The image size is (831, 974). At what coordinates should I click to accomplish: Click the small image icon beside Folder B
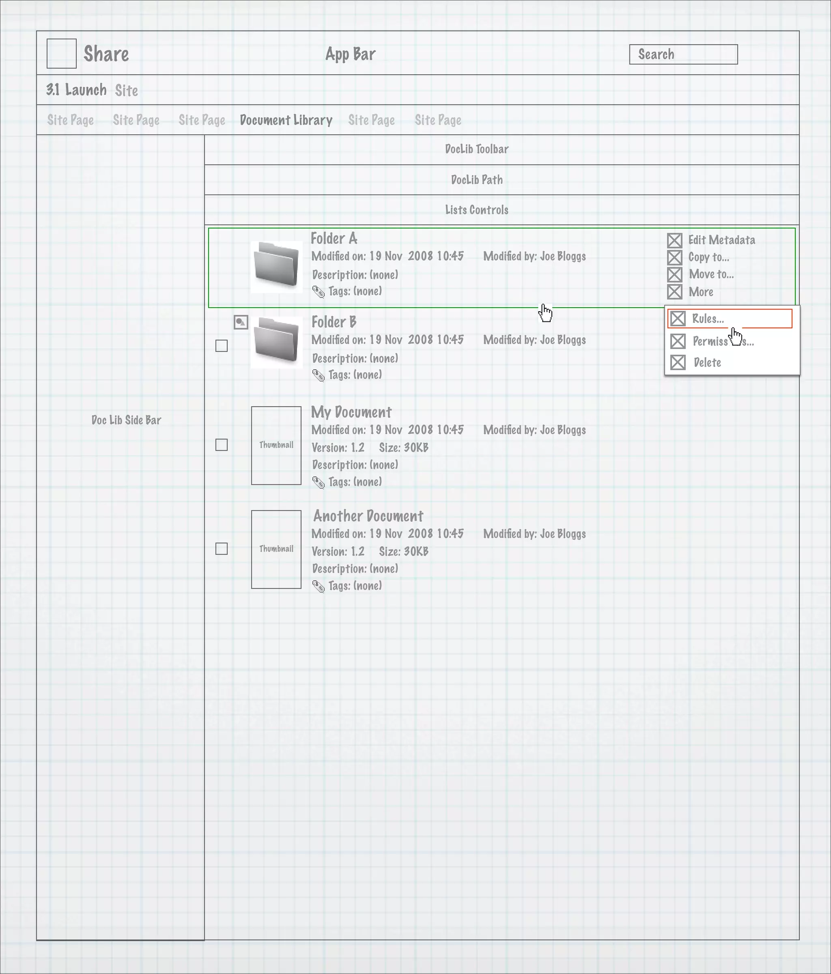click(241, 323)
